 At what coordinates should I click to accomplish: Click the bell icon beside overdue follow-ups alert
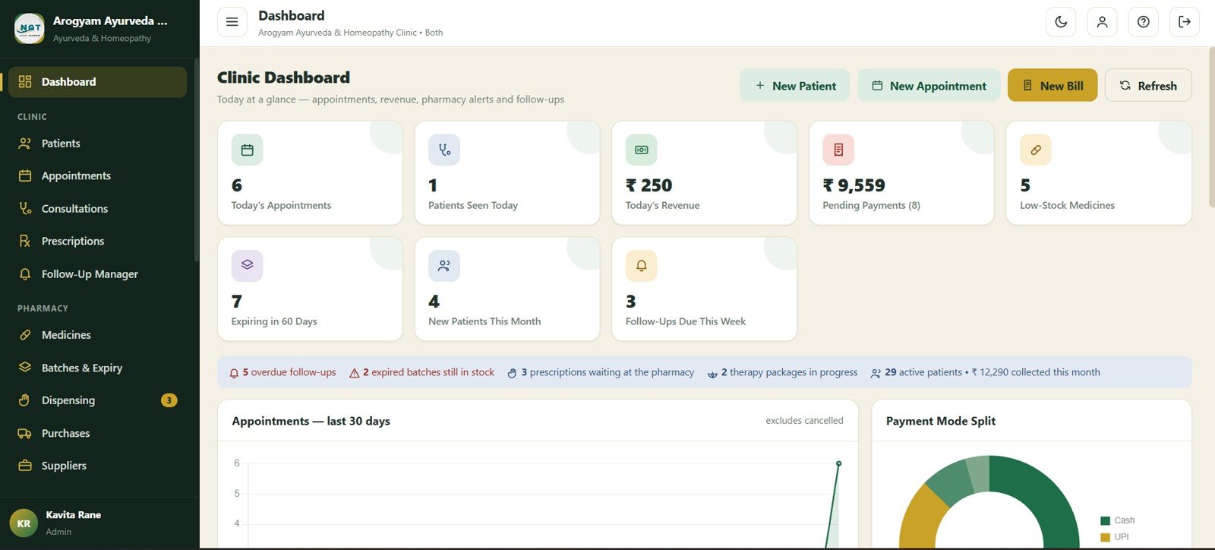(x=234, y=373)
